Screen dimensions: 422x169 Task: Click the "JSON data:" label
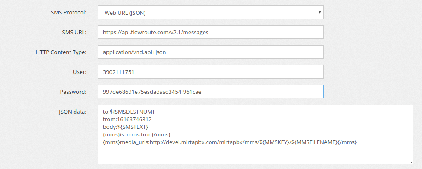(x=73, y=112)
